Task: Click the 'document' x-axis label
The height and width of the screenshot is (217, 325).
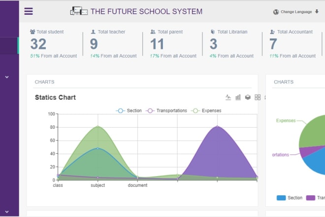Action: (137, 185)
